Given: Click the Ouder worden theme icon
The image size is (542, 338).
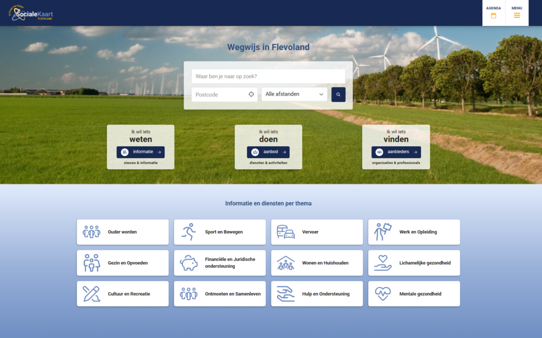Looking at the screenshot, I should pyautogui.click(x=92, y=232).
